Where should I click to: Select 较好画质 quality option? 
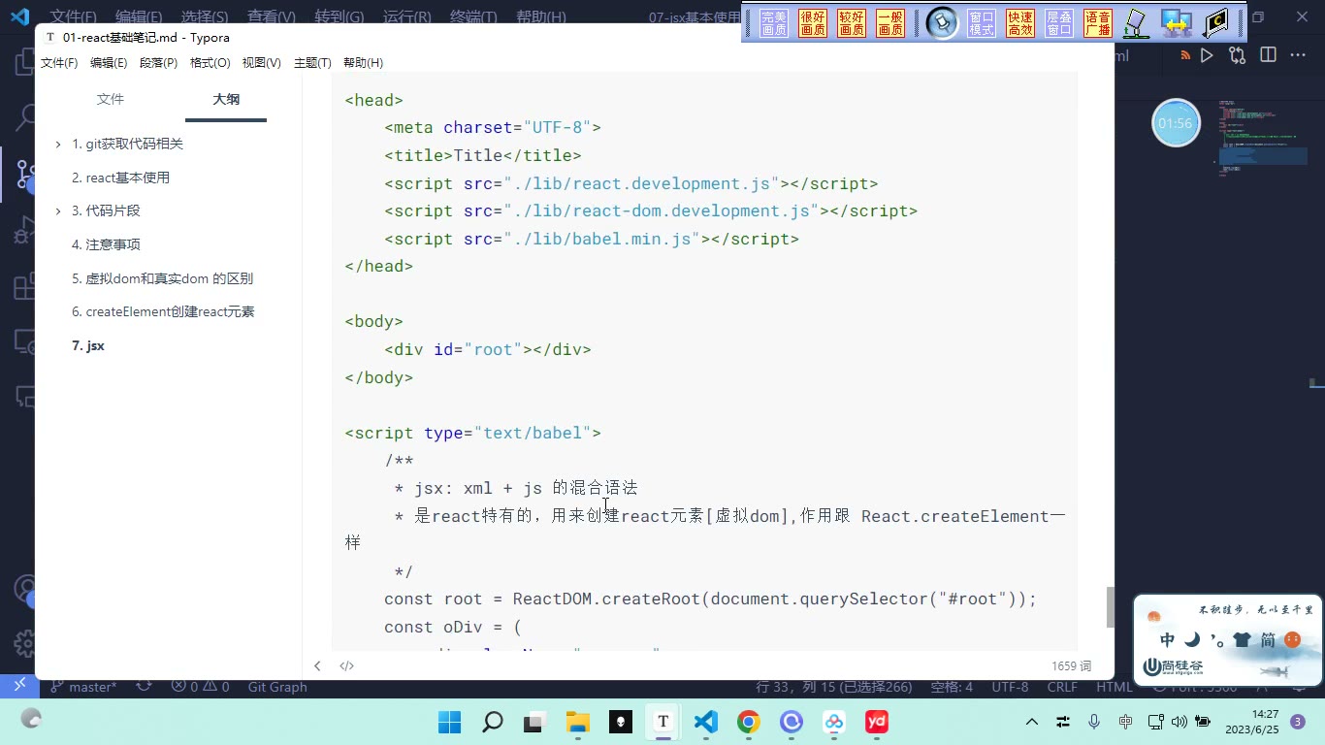(852, 23)
